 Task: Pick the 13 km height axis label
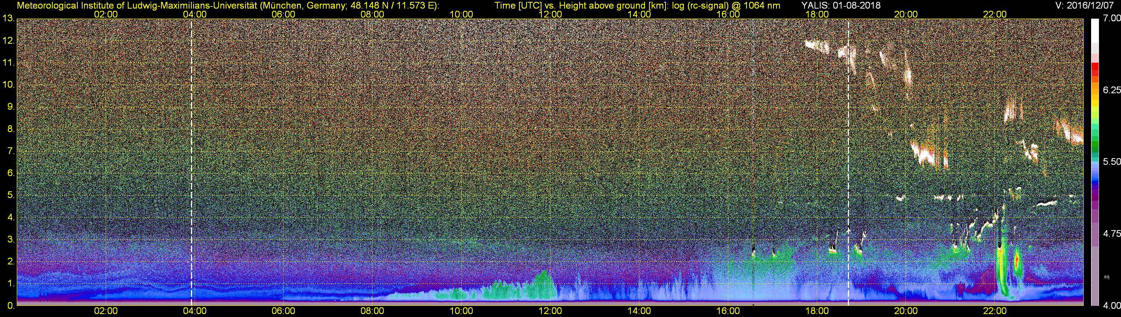tap(8, 18)
